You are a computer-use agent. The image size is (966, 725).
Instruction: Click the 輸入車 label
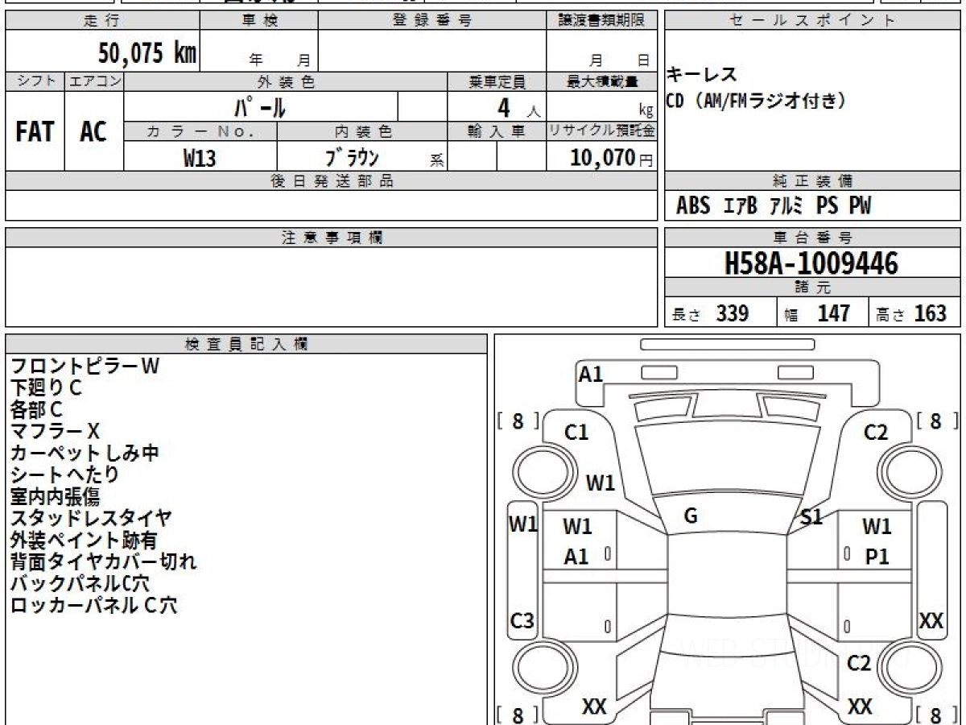497,131
